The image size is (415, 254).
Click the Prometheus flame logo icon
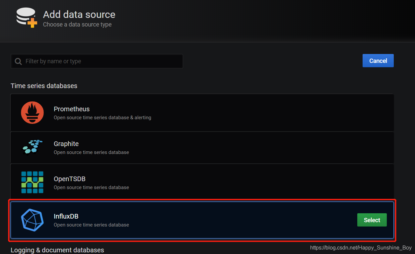coord(32,113)
